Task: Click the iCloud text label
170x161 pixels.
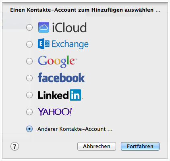Action: 69,27
